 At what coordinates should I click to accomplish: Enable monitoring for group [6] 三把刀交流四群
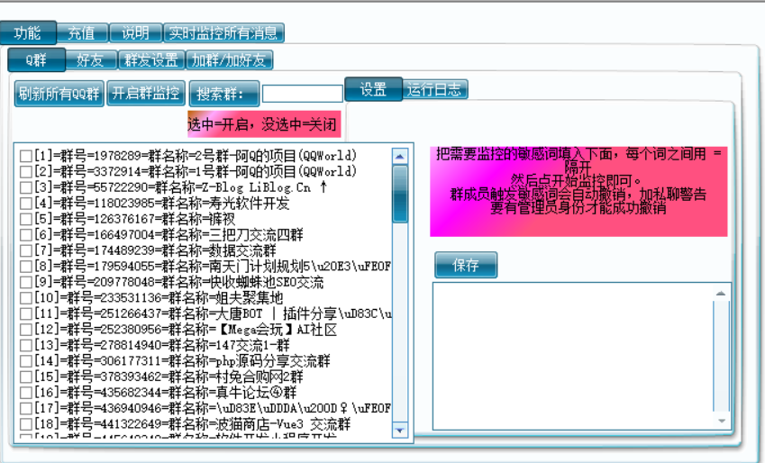(x=26, y=236)
